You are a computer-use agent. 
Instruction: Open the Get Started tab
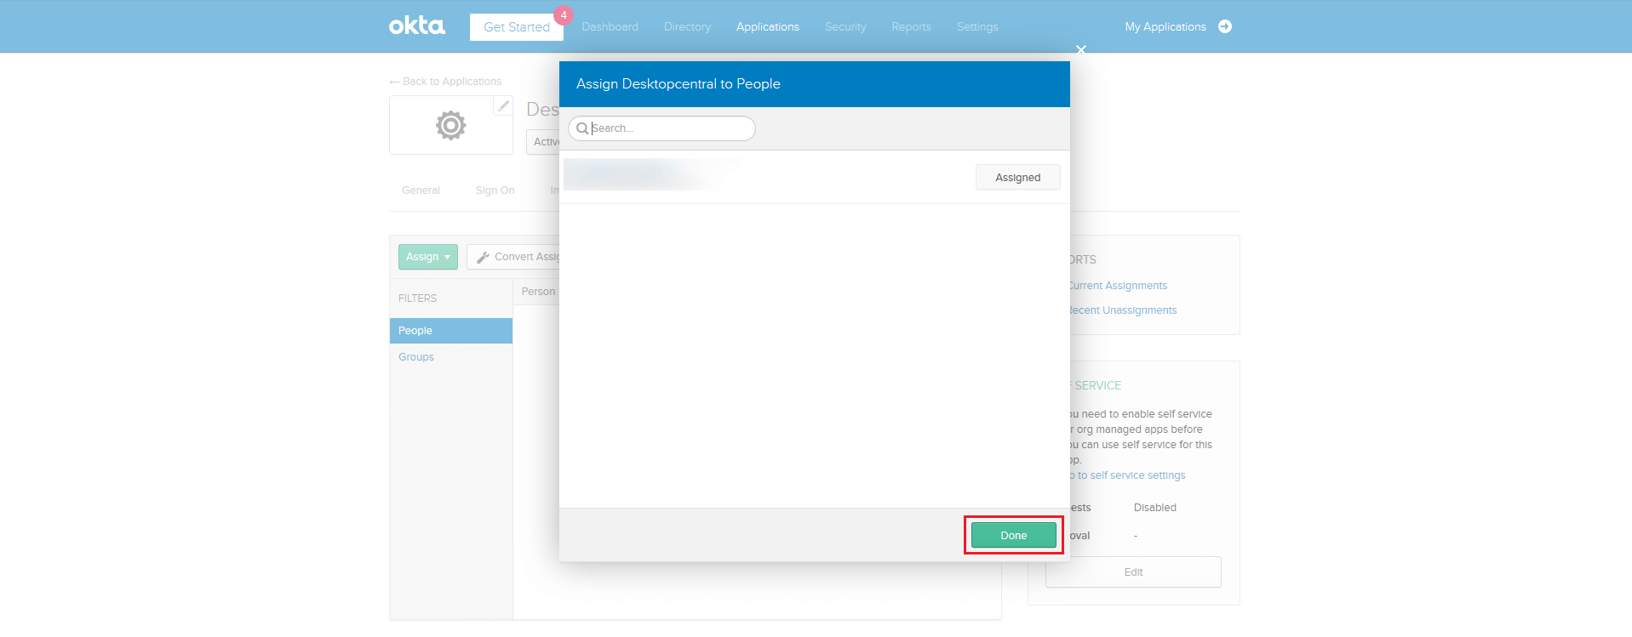[x=517, y=27]
